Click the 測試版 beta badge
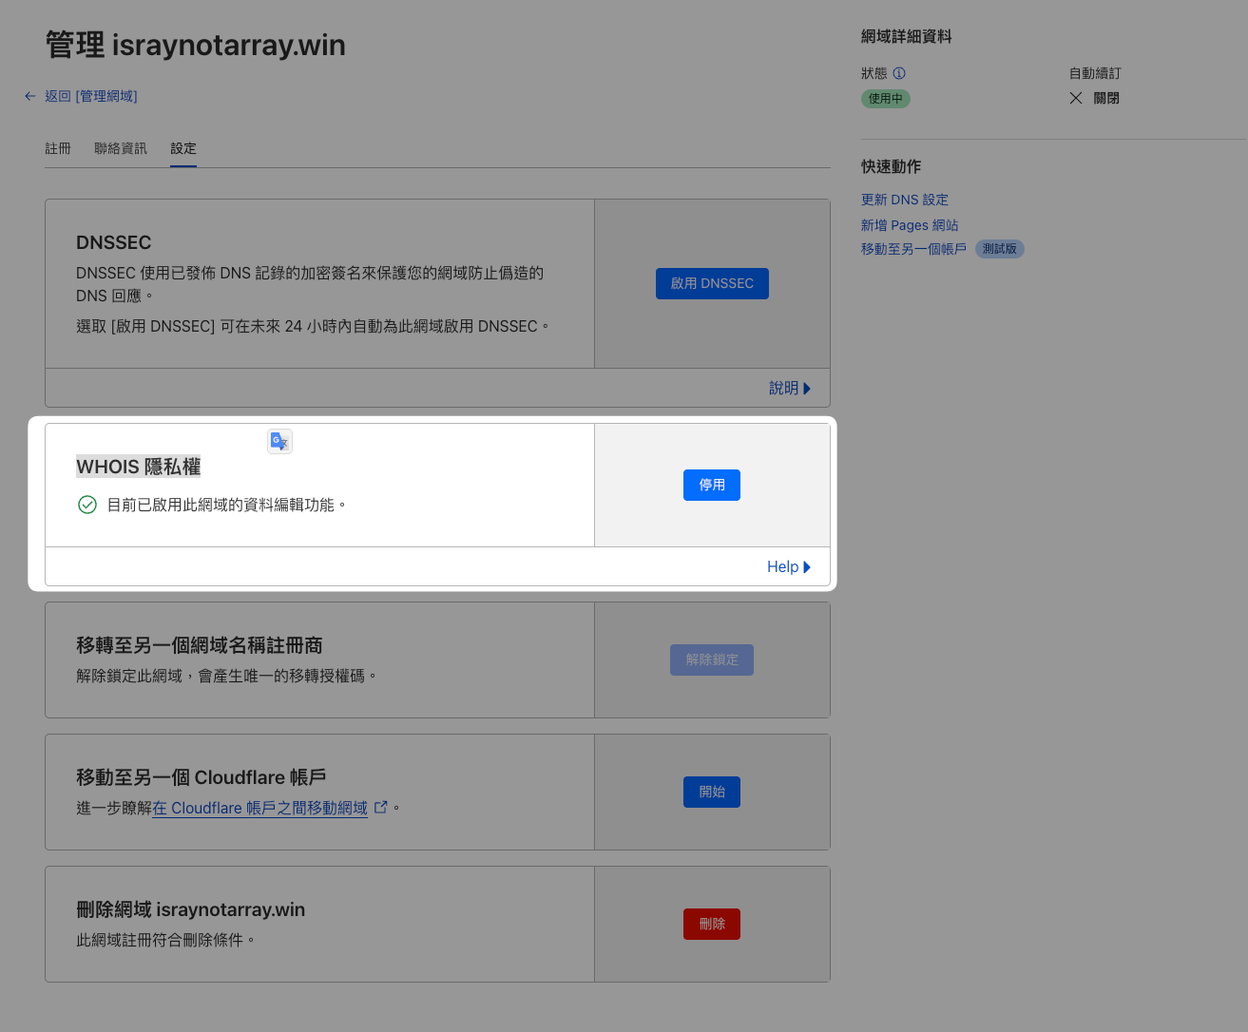Viewport: 1248px width, 1032px height. point(999,249)
